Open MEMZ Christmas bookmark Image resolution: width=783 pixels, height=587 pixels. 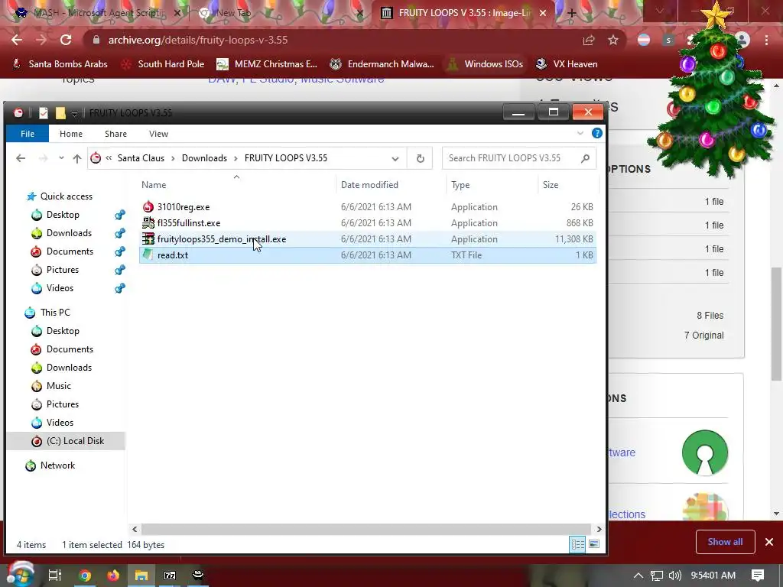click(267, 64)
